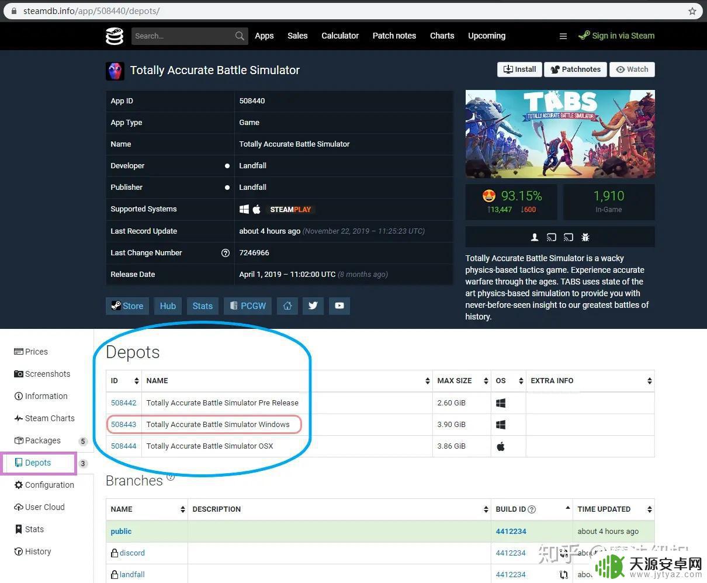Bookmark the page with the star icon
Image resolution: width=707 pixels, height=583 pixels.
tap(692, 11)
